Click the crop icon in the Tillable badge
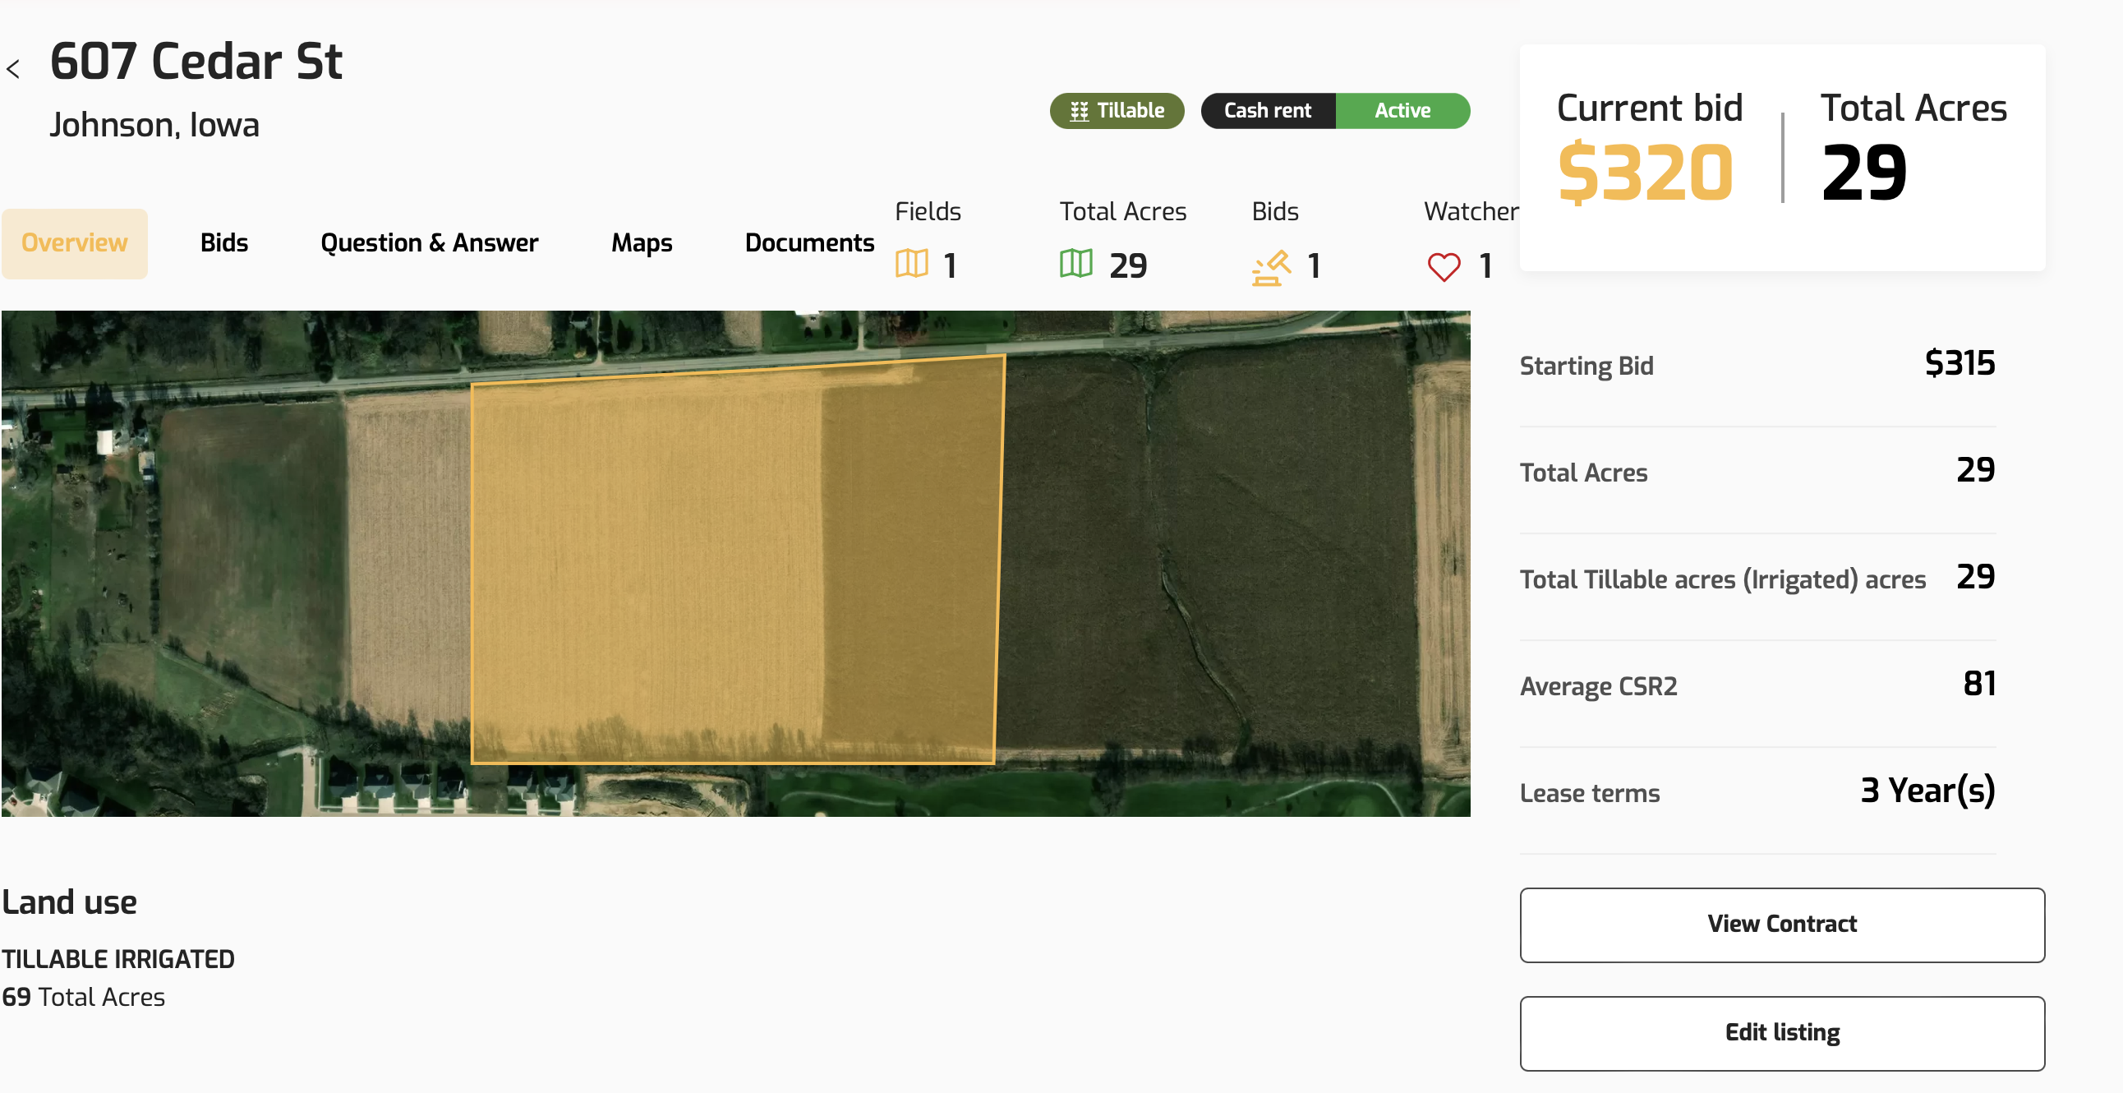This screenshot has height=1093, width=2123. click(x=1079, y=111)
